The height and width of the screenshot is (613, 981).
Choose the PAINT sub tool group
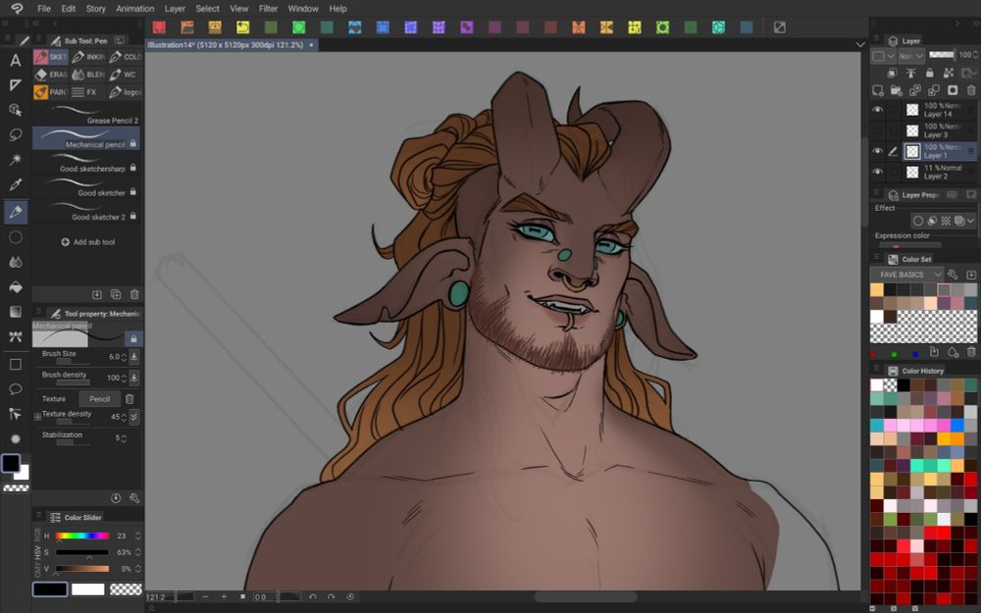(50, 92)
